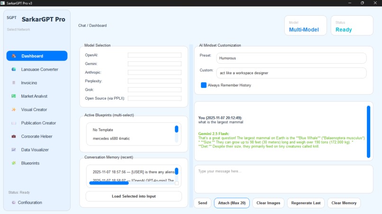Click the Send button
This screenshot has height=214, width=382.
click(x=202, y=203)
